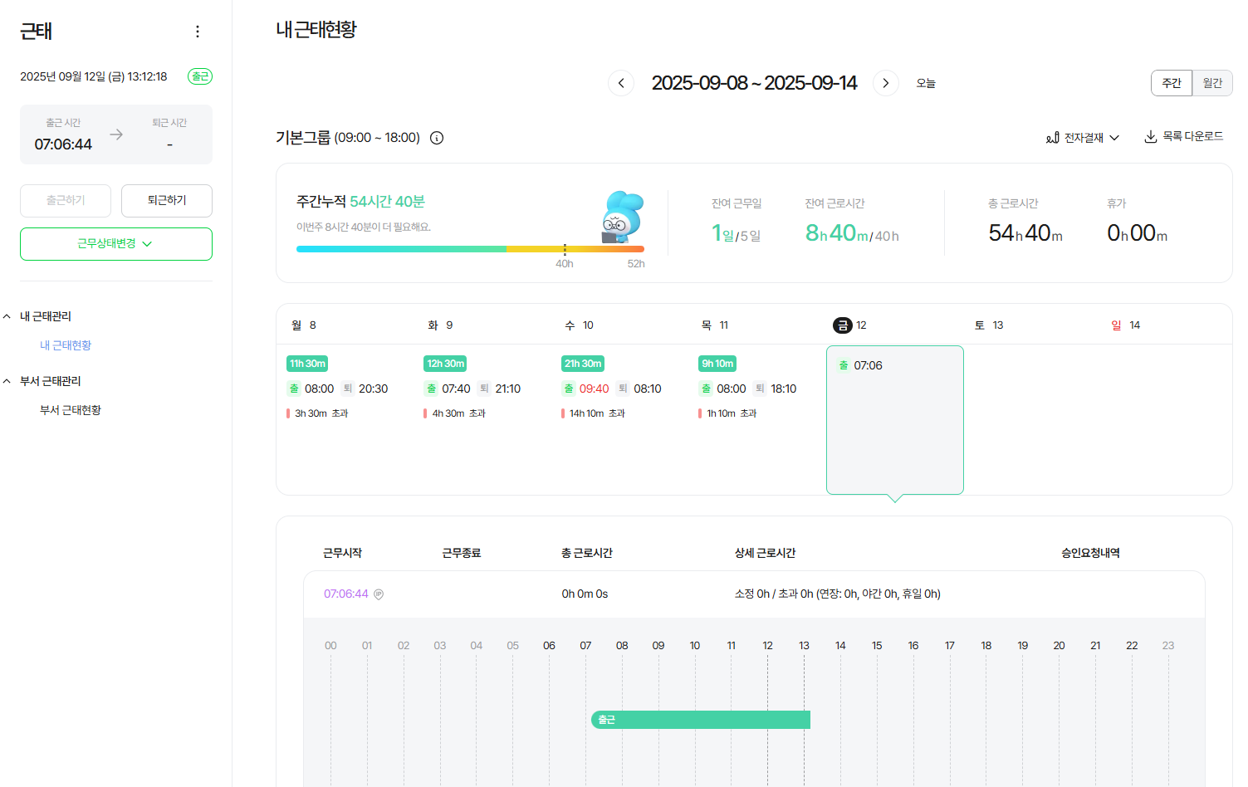Click the IP location pin beside 07:06:44
This screenshot has height=787, width=1248.
pyautogui.click(x=379, y=594)
